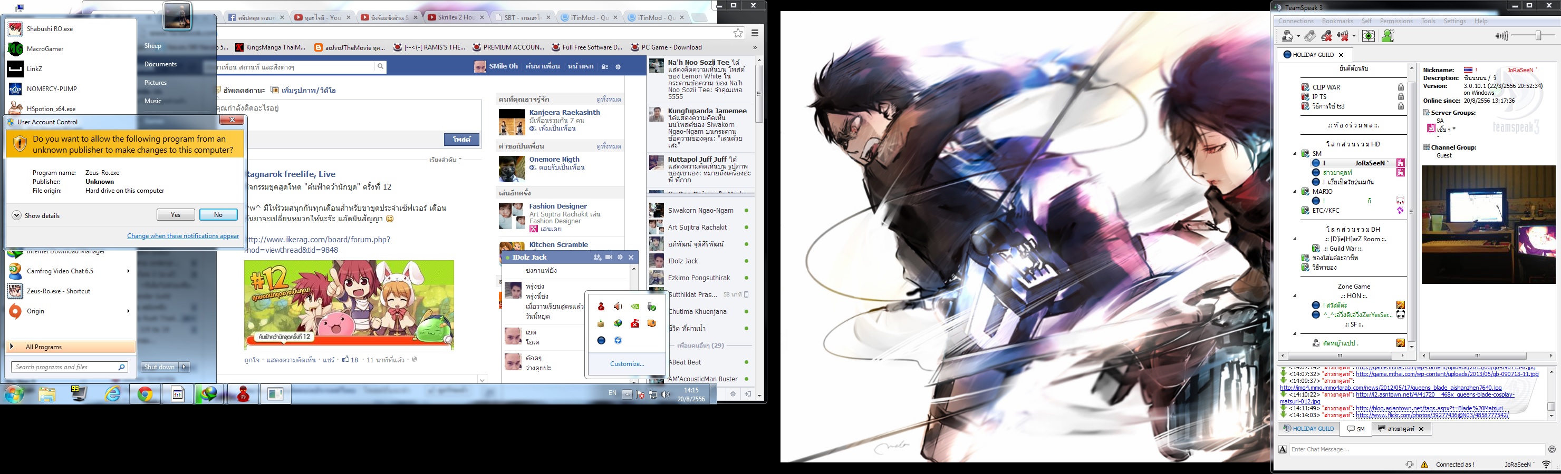This screenshot has height=474, width=1561.
Task: Click the Search programs and files box
Action: [69, 367]
